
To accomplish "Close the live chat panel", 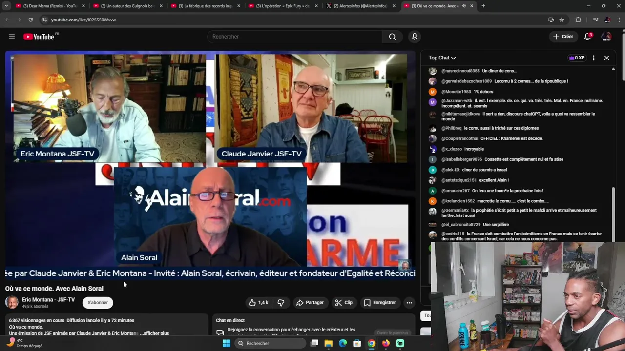I will coord(606,58).
